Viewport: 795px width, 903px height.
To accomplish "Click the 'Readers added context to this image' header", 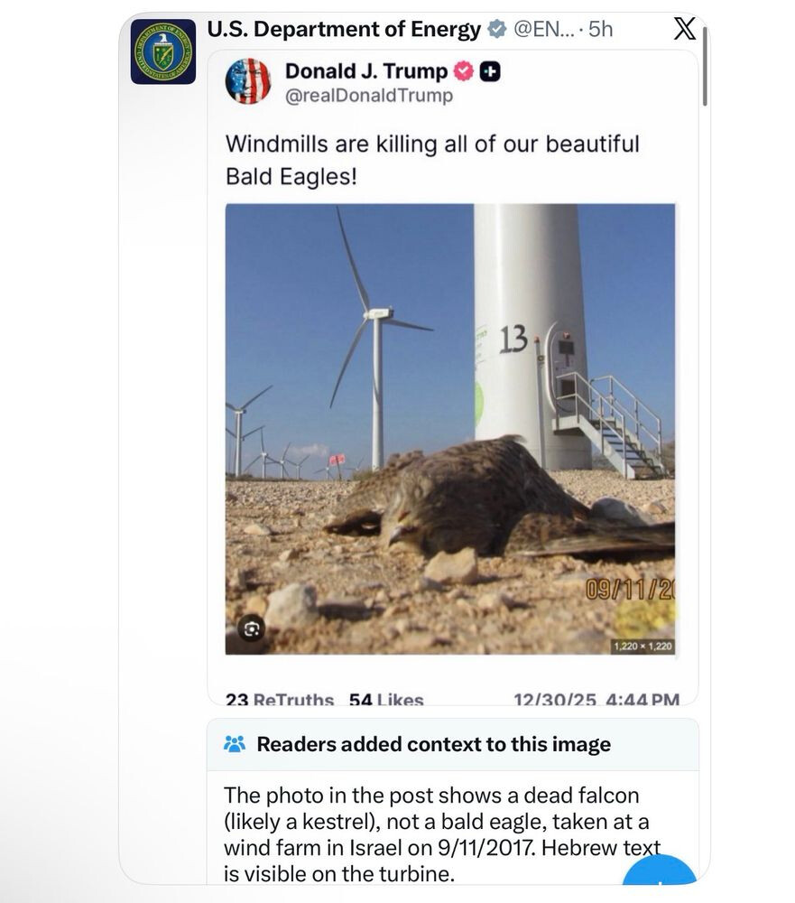I will tap(433, 744).
